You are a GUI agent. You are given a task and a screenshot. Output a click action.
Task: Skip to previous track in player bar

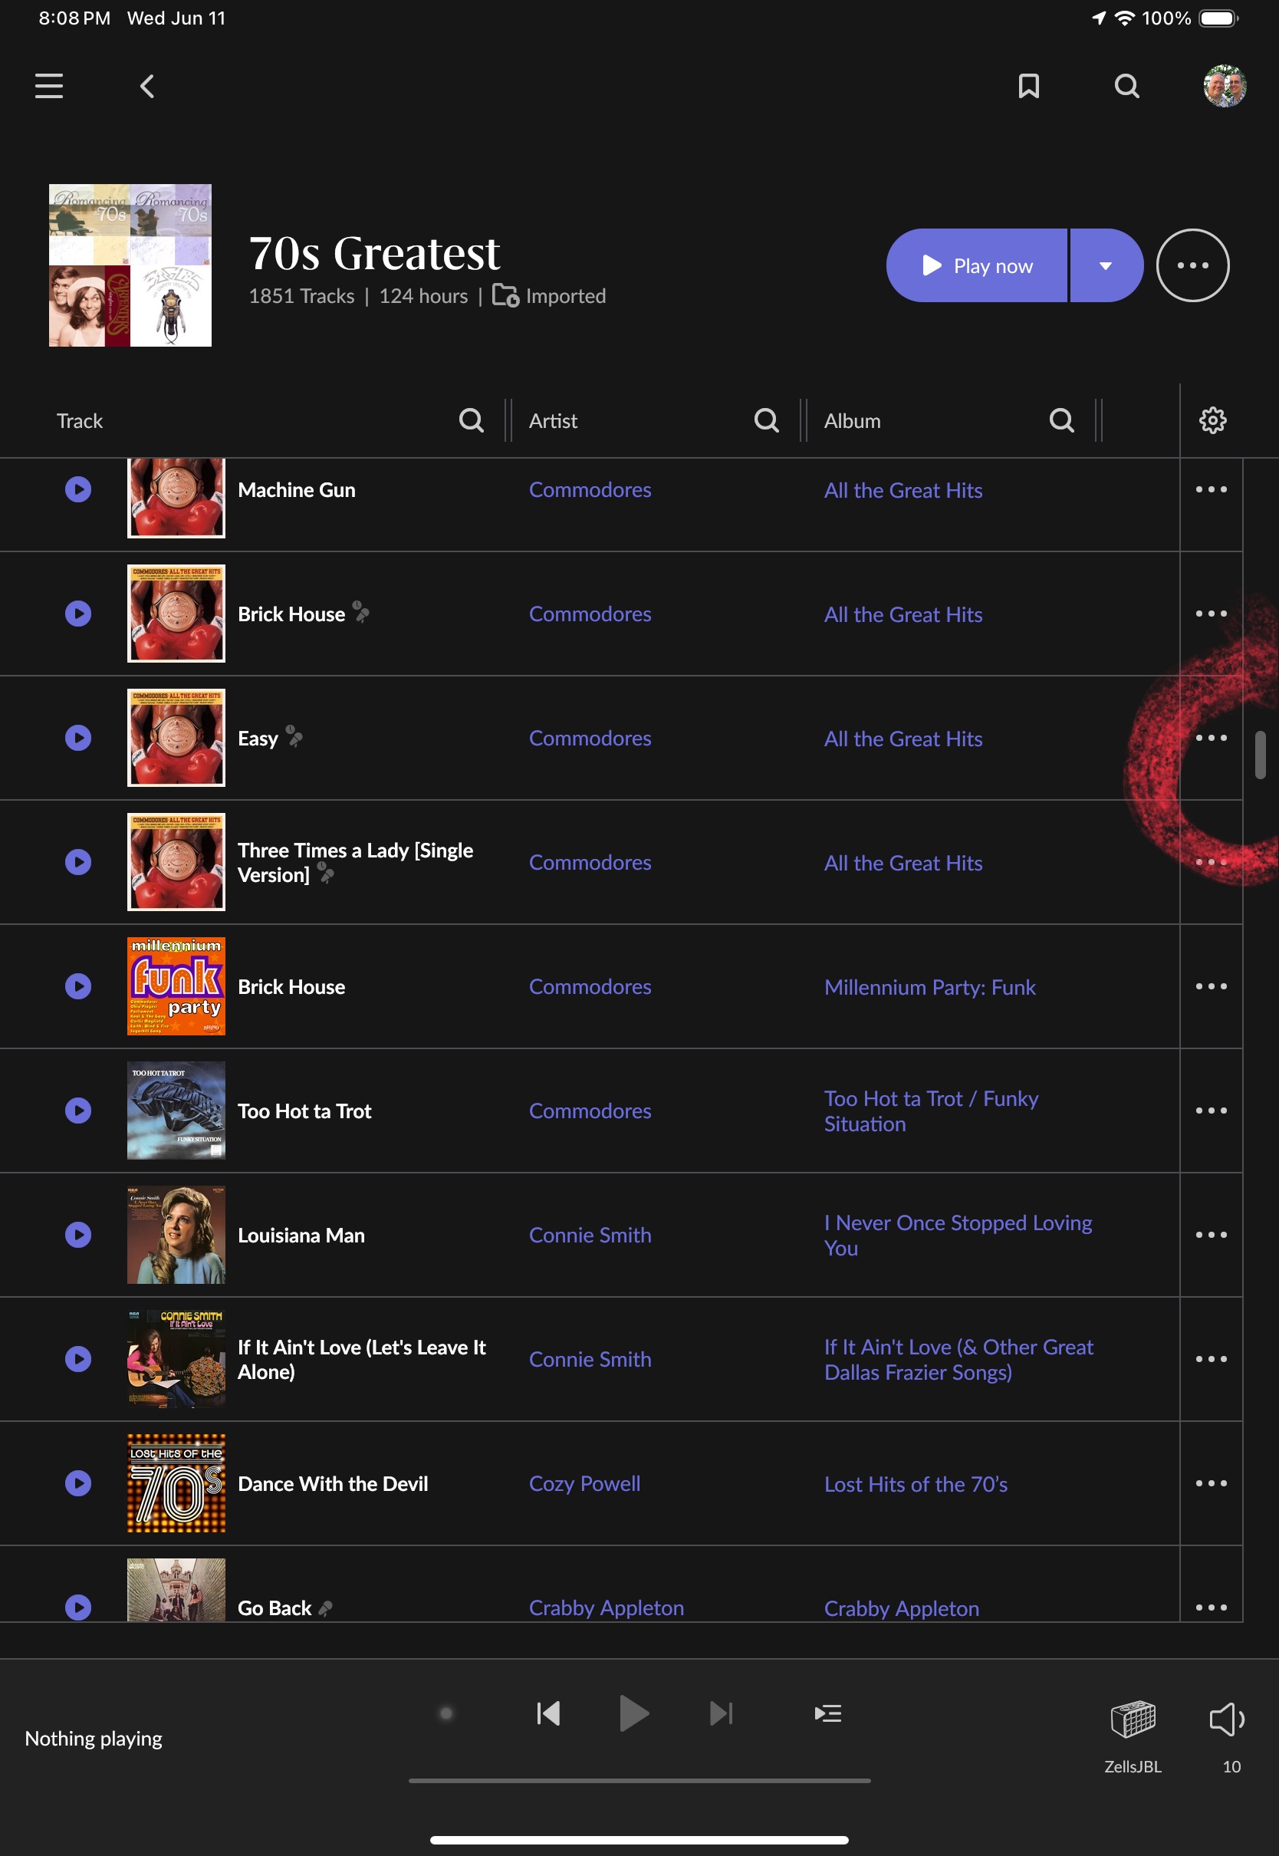click(x=548, y=1713)
